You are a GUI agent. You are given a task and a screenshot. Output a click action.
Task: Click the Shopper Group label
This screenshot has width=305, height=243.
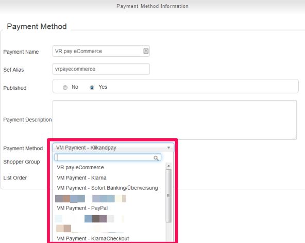[x=22, y=162]
